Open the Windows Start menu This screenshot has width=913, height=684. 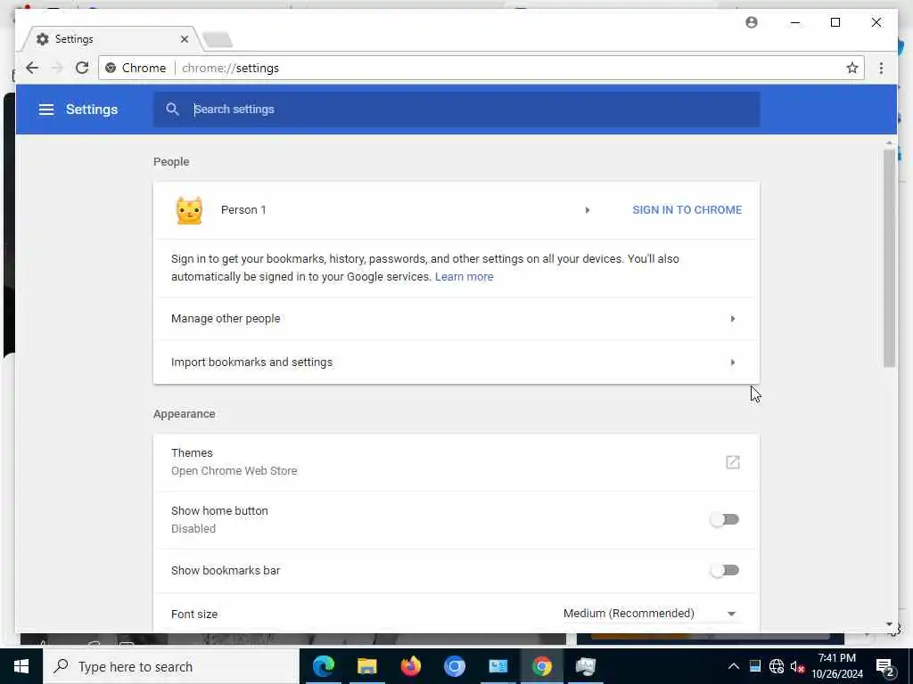[x=21, y=666]
